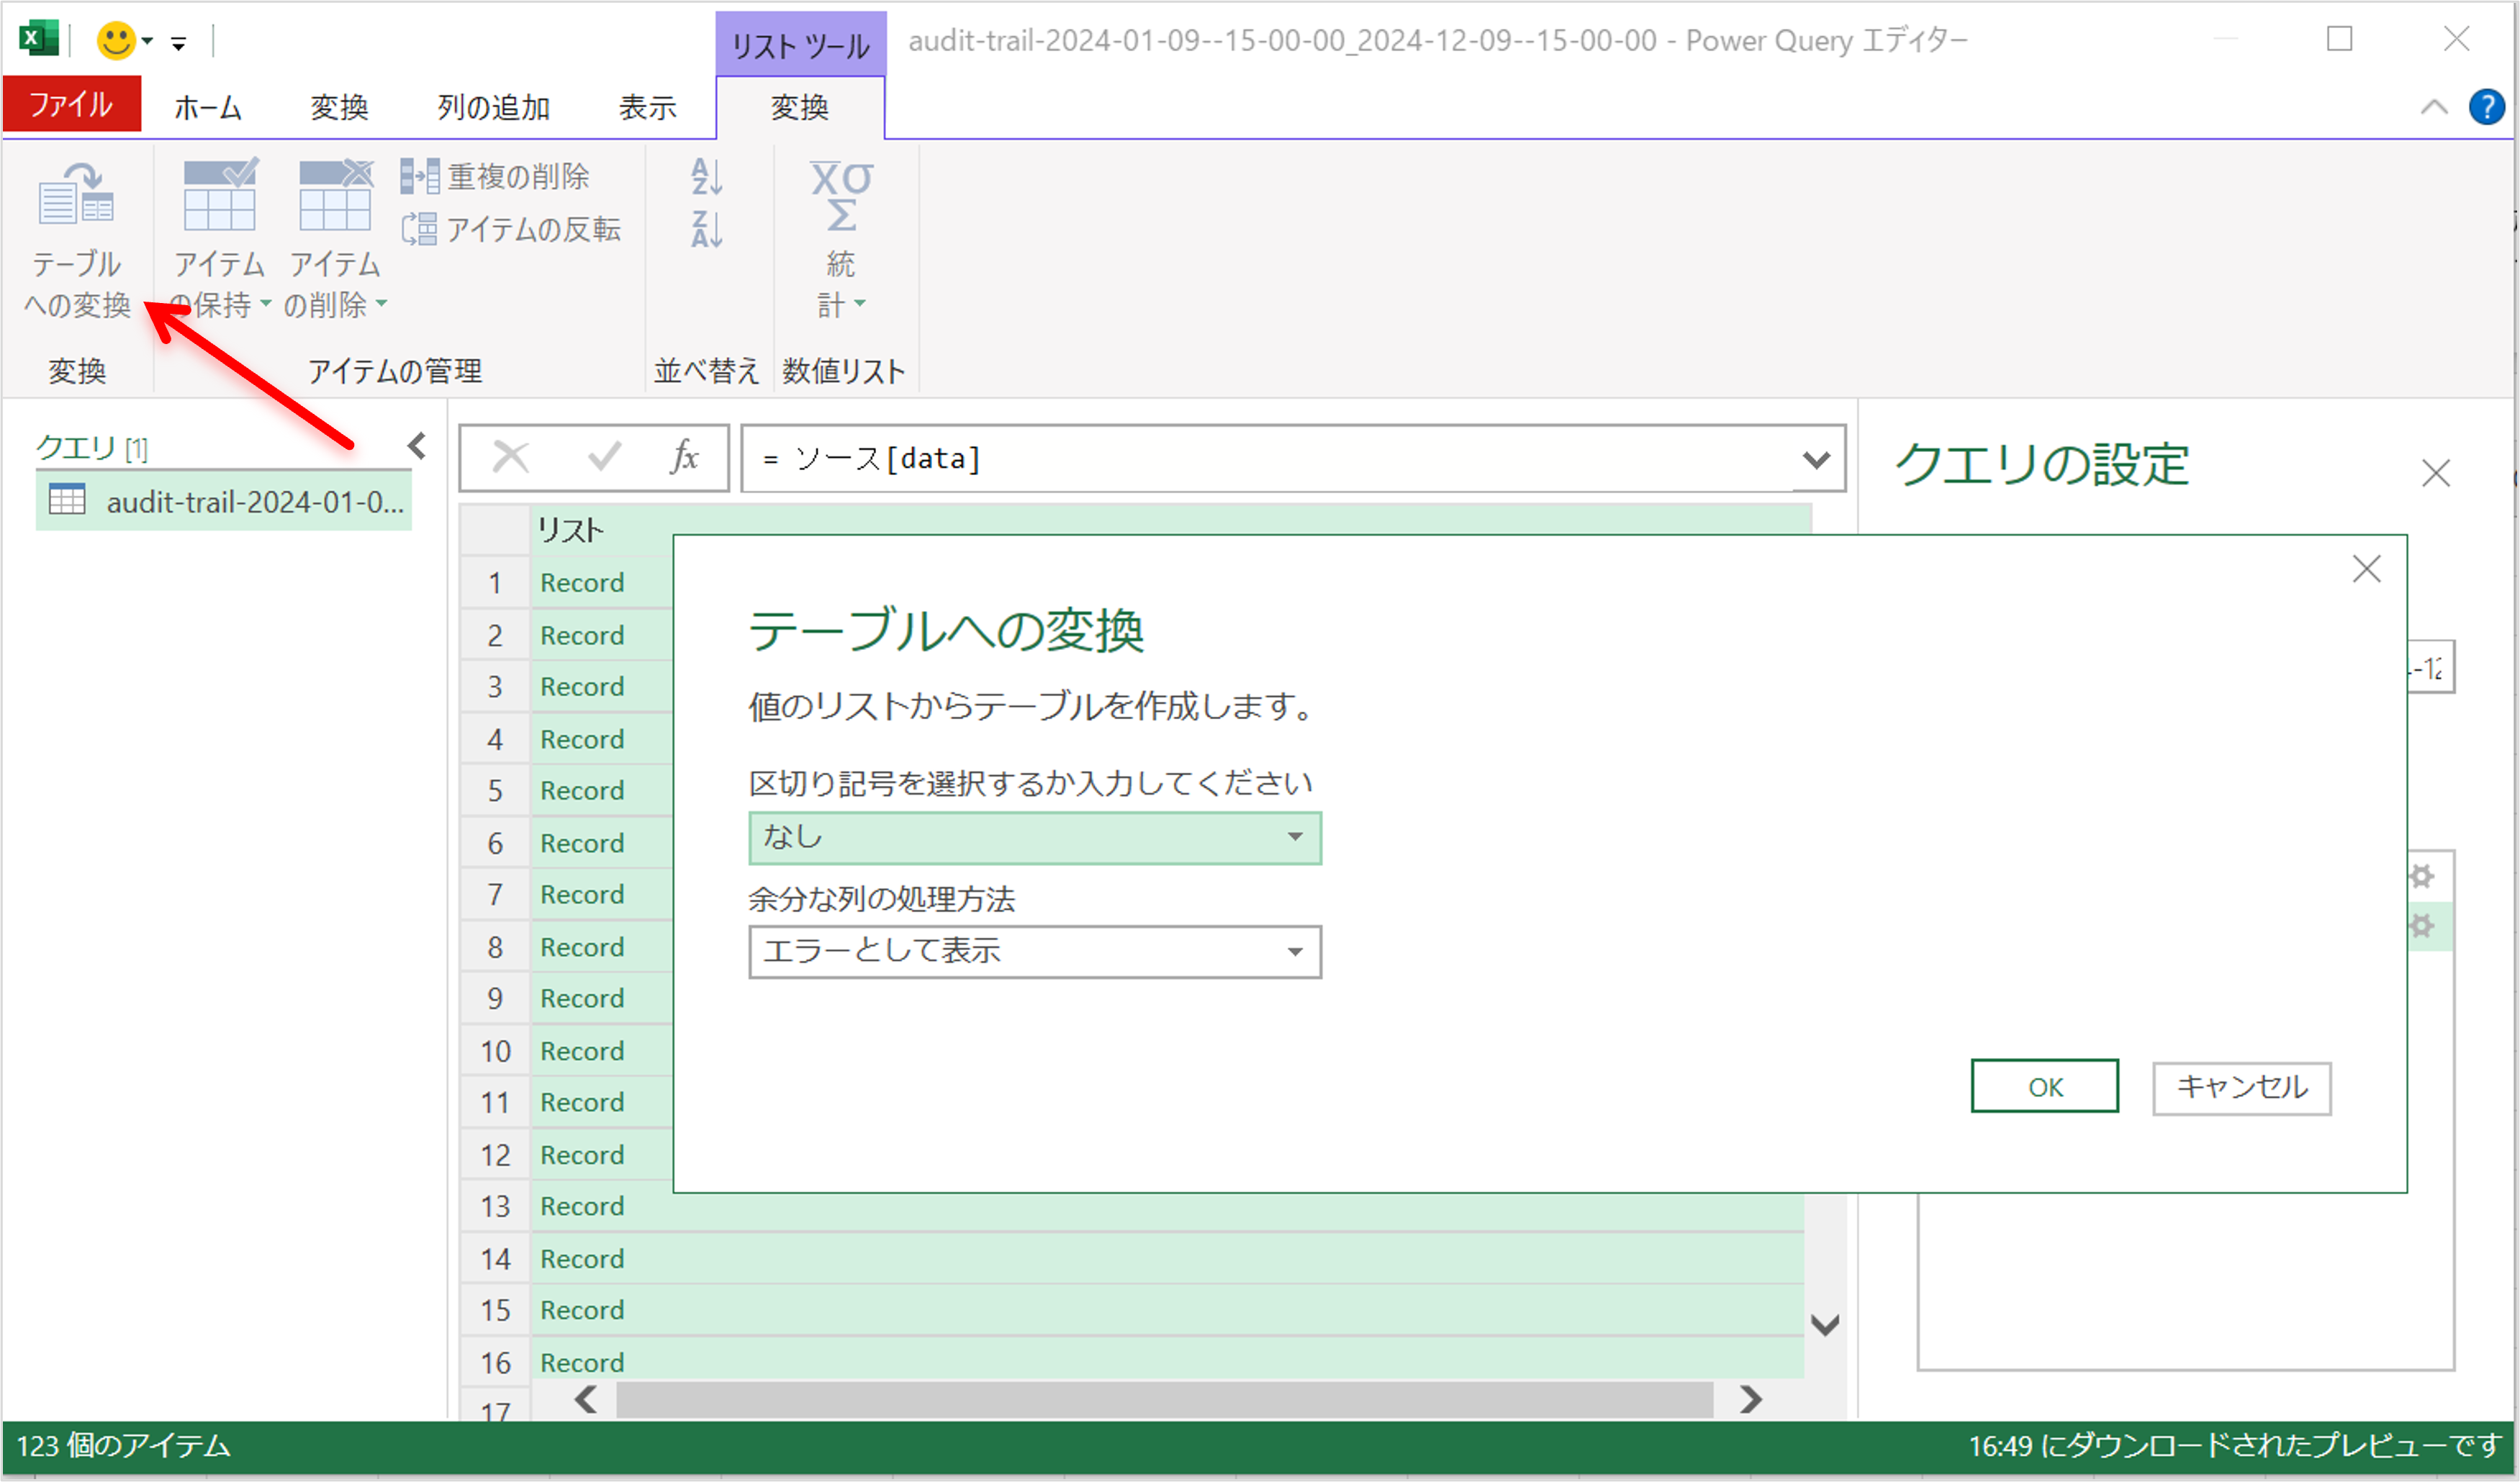2520x1482 pixels.
Task: Maximize the Power Query エディター window
Action: pyautogui.click(x=2339, y=40)
